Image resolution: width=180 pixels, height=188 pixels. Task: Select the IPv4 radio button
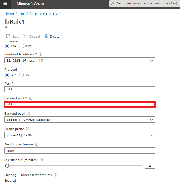click(x=7, y=46)
